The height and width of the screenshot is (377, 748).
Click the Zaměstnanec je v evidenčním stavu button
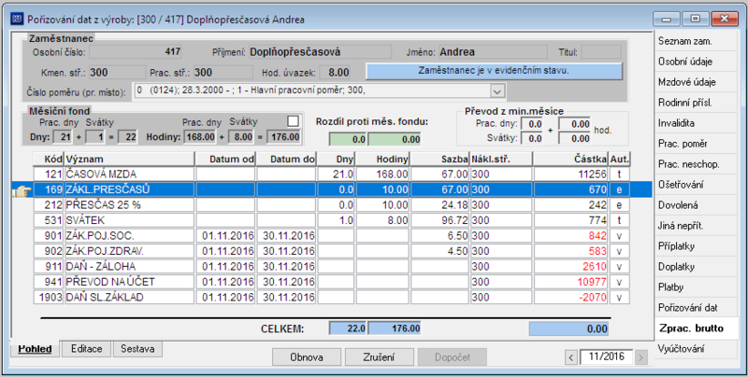[494, 71]
